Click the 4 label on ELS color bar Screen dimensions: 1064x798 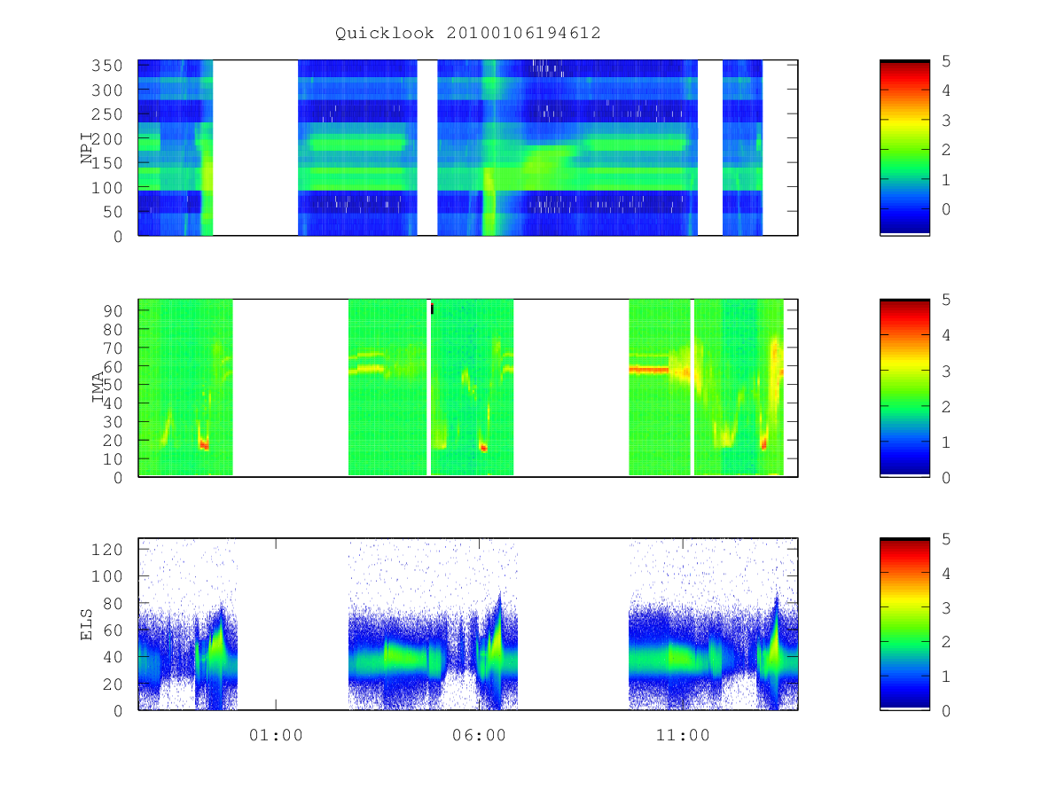[x=946, y=574]
